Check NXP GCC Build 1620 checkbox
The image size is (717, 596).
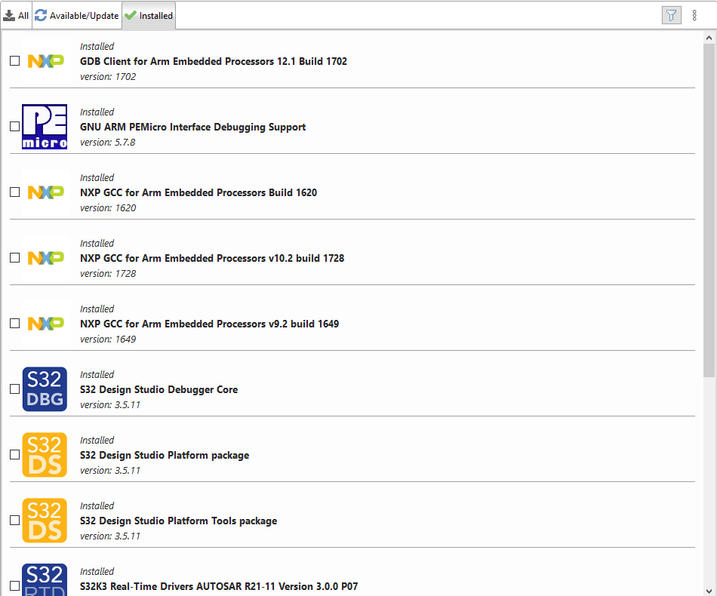coord(14,192)
